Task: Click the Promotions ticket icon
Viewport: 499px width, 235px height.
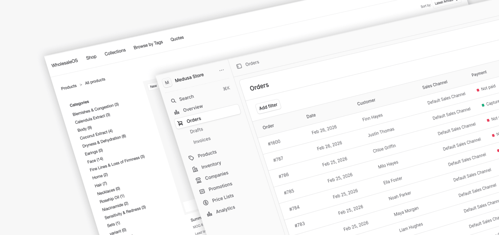Action: [202, 191]
